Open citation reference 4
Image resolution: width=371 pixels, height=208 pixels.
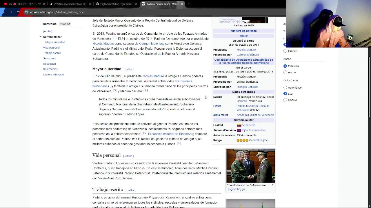(x=146, y=90)
